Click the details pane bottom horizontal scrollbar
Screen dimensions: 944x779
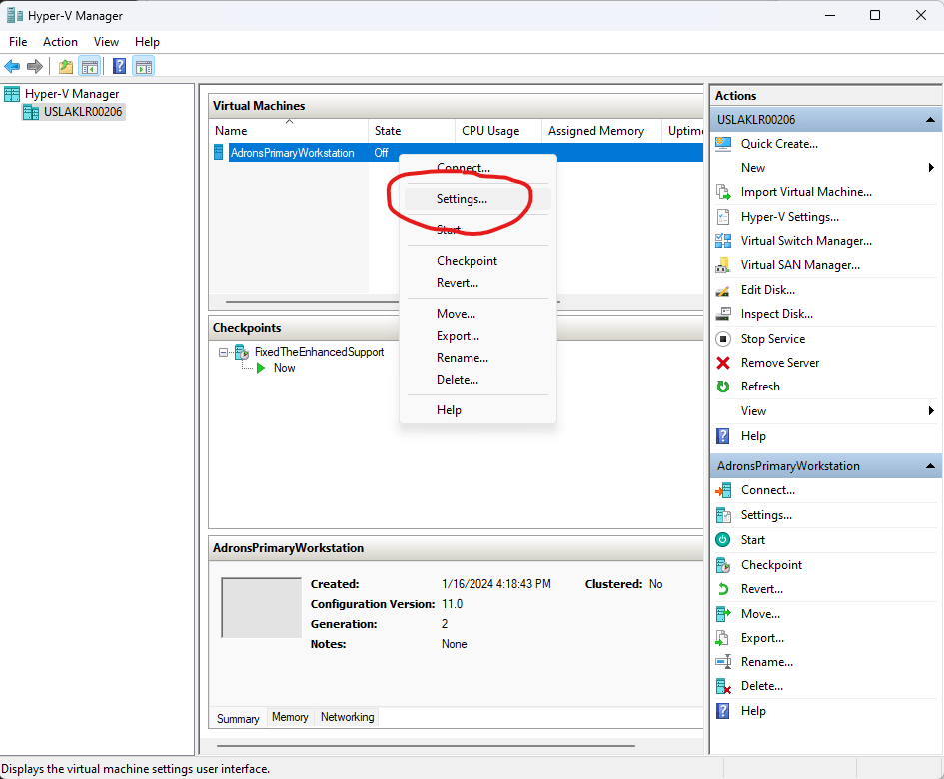426,746
